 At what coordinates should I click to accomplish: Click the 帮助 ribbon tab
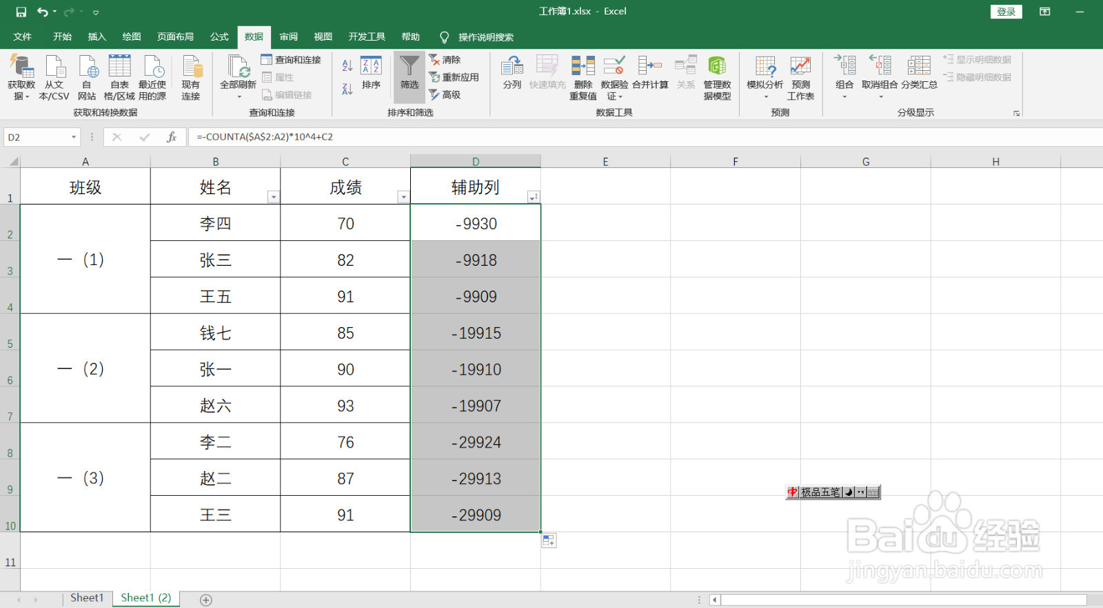tap(411, 36)
